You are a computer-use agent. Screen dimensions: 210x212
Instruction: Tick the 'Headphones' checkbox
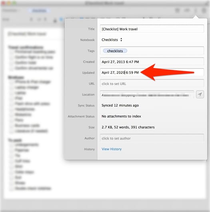click(12, 109)
